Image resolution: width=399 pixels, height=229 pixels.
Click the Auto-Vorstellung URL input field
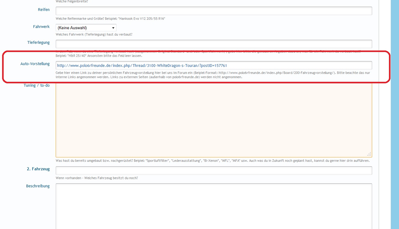point(213,65)
